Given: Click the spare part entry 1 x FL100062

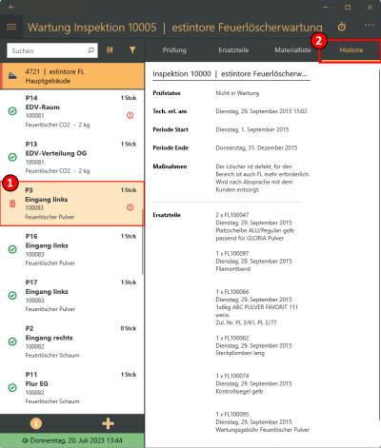Looking at the screenshot, I should 253,345.
